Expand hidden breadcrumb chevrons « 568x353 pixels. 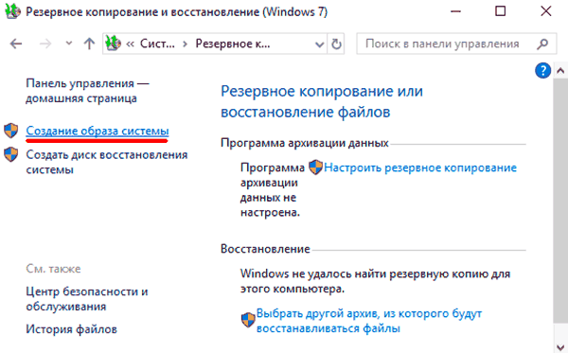click(x=130, y=44)
